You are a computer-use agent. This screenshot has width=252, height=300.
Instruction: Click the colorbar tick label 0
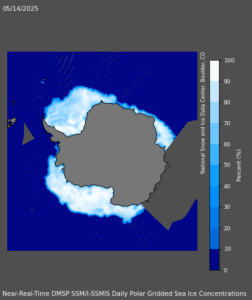[x=226, y=271]
